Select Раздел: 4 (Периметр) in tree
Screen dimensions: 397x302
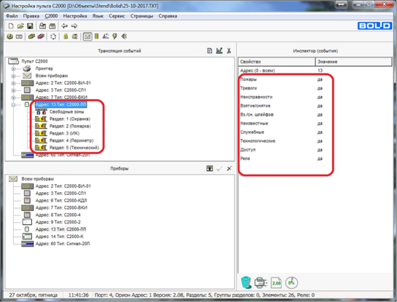tap(71, 140)
